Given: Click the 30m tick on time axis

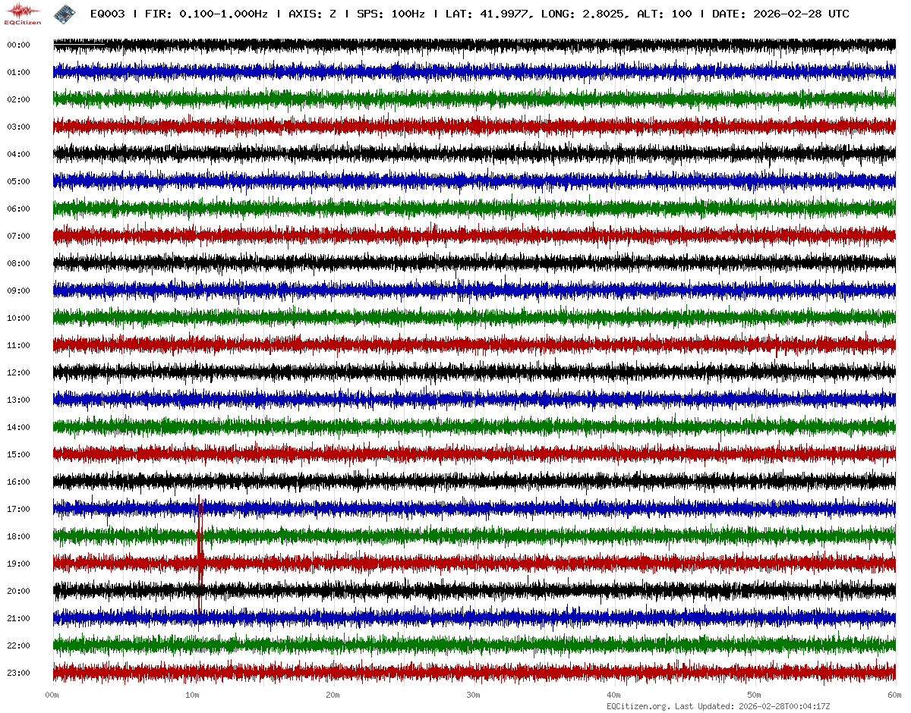Looking at the screenshot, I should pyautogui.click(x=474, y=695).
